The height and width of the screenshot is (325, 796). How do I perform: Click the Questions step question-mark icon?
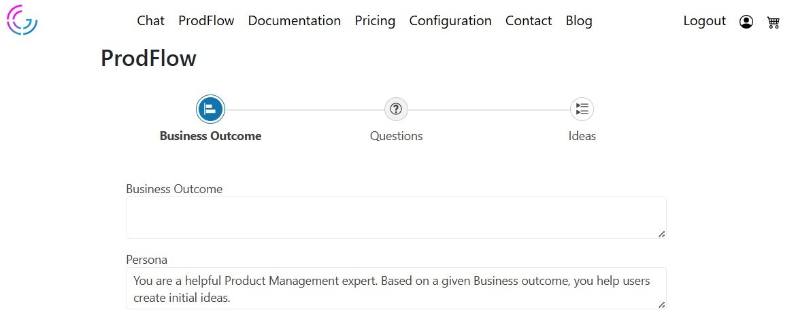pyautogui.click(x=396, y=109)
